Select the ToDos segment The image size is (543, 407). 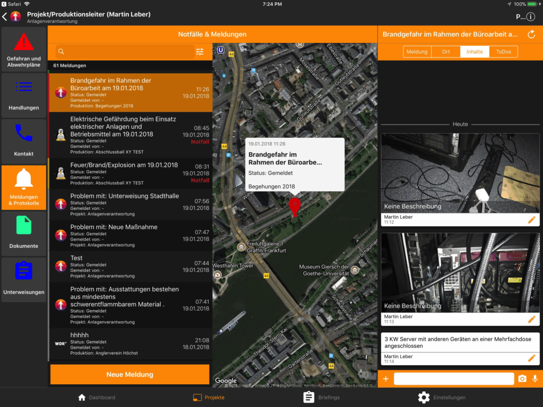tap(503, 52)
